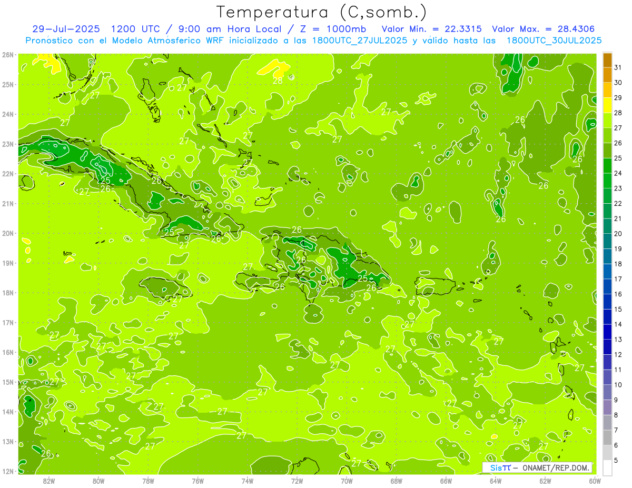Click the "70W" longitude axis label
This screenshot has width=632, height=488.
(347, 481)
